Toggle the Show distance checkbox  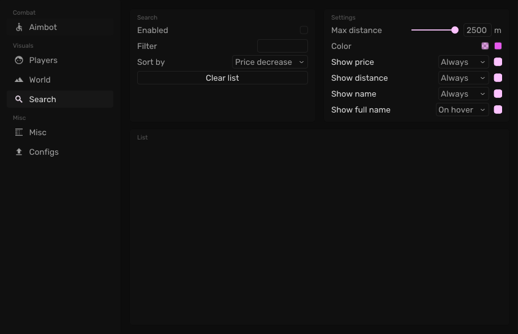498,78
